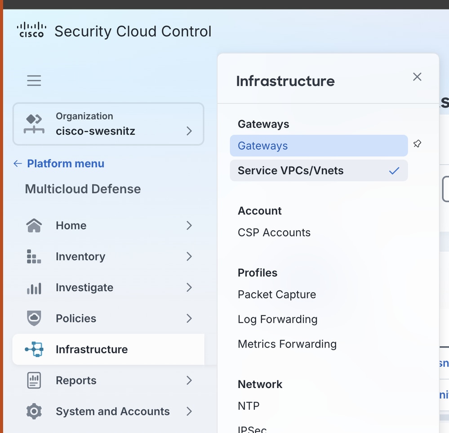Expand the Reports submenu chevron
The width and height of the screenshot is (449, 433).
[x=189, y=380]
